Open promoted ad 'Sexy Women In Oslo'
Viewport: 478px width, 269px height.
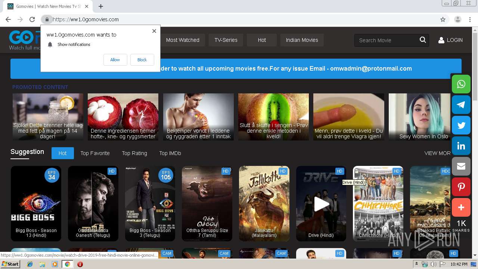click(420, 117)
